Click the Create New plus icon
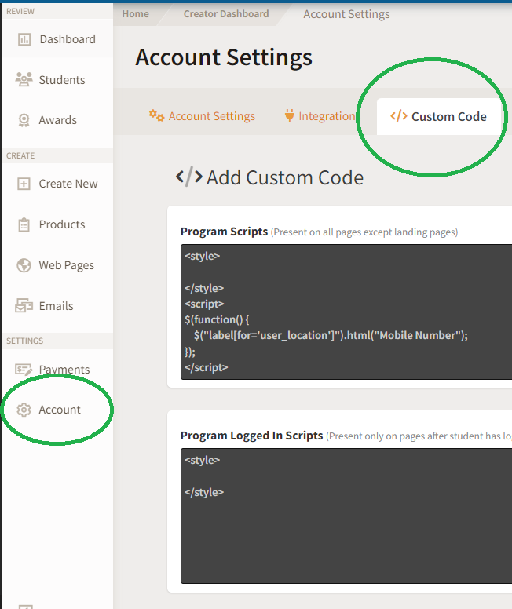512x609 pixels. coord(24,184)
